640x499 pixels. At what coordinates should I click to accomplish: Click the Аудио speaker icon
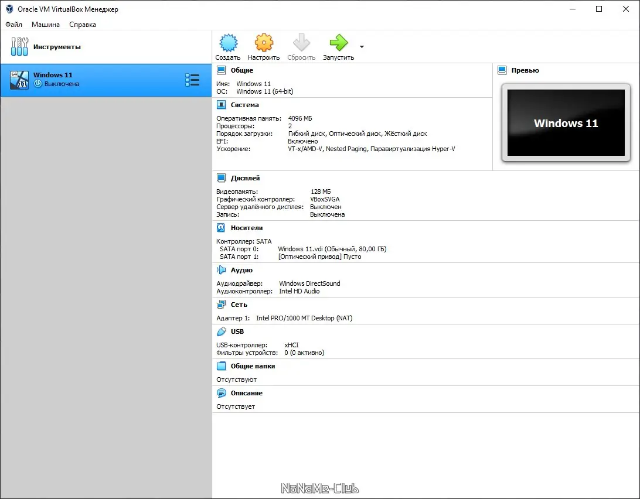[221, 270]
